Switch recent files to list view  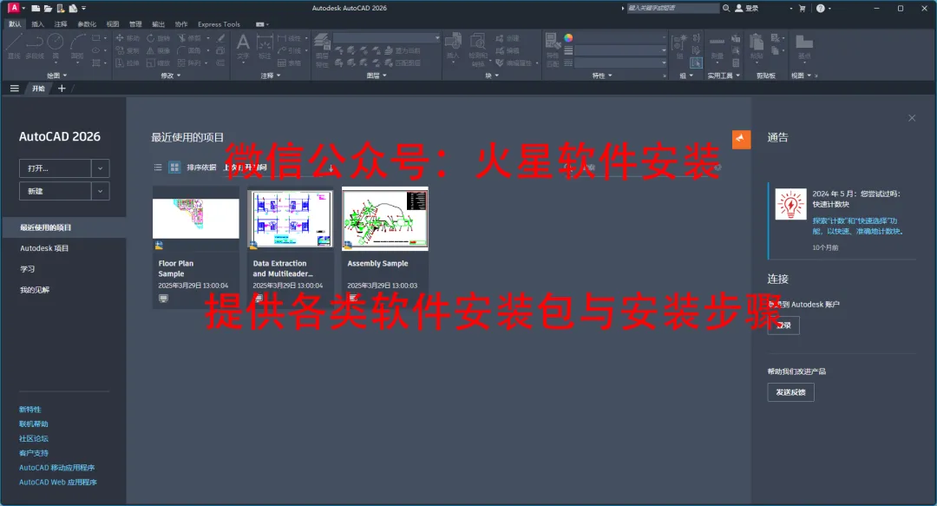pos(158,168)
